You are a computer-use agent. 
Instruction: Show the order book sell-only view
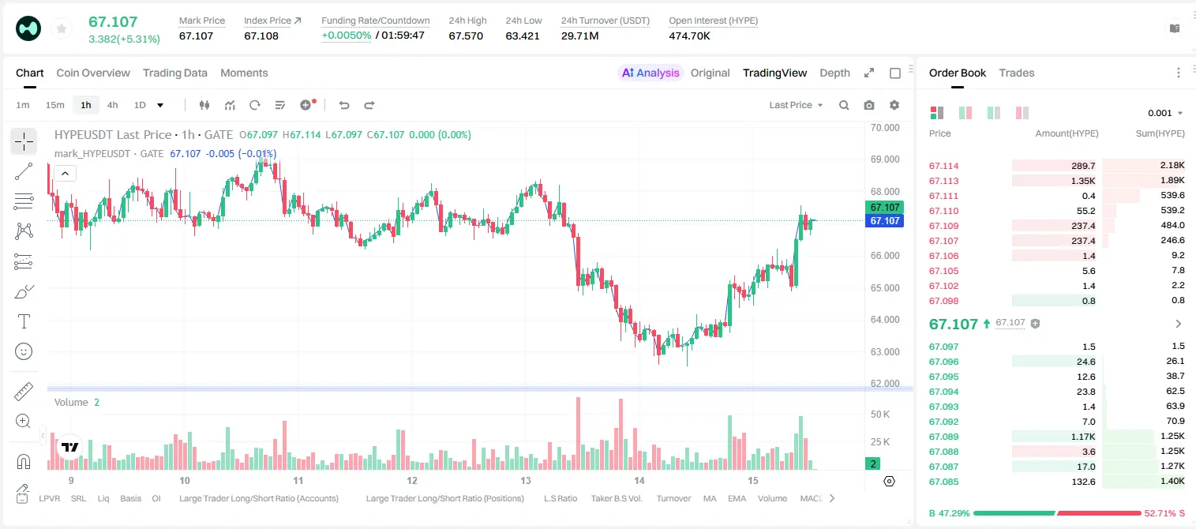click(1022, 113)
